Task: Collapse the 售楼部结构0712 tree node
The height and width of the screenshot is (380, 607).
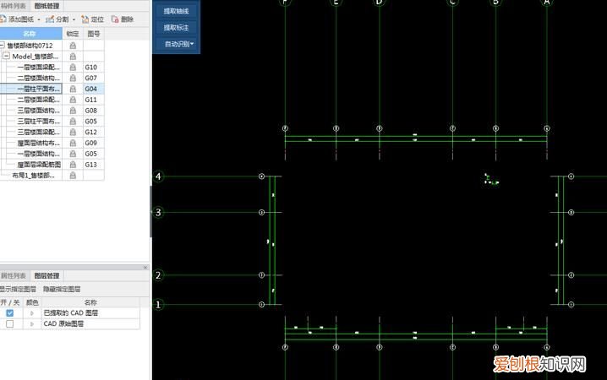Action: (3, 45)
